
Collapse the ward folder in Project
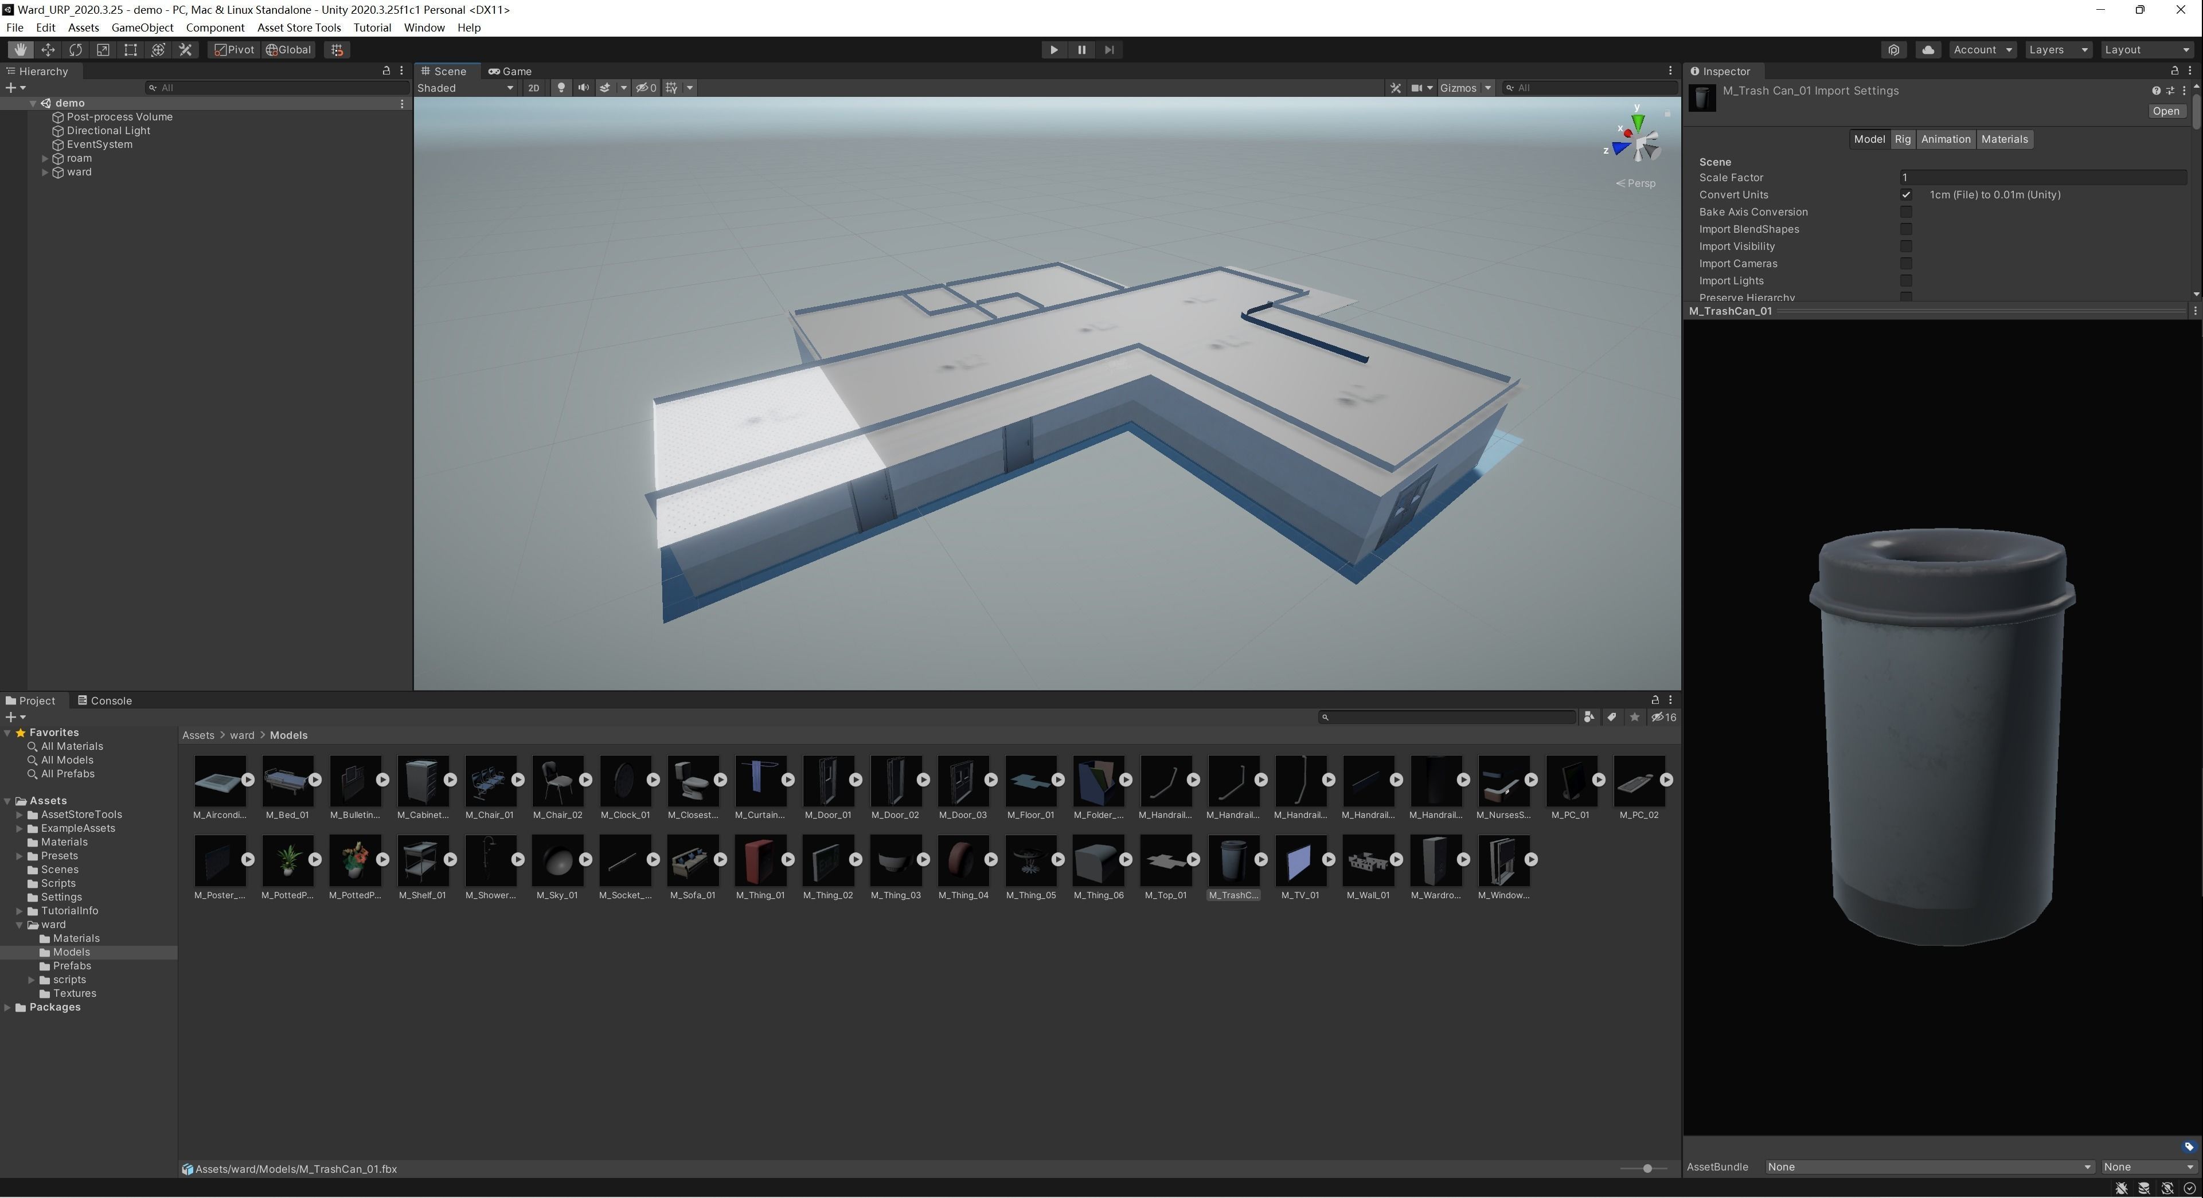pos(19,925)
